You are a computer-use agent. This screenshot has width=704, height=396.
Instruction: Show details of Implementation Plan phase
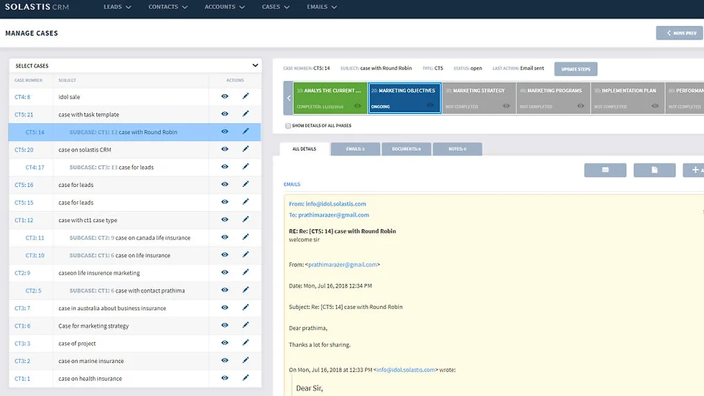[655, 106]
